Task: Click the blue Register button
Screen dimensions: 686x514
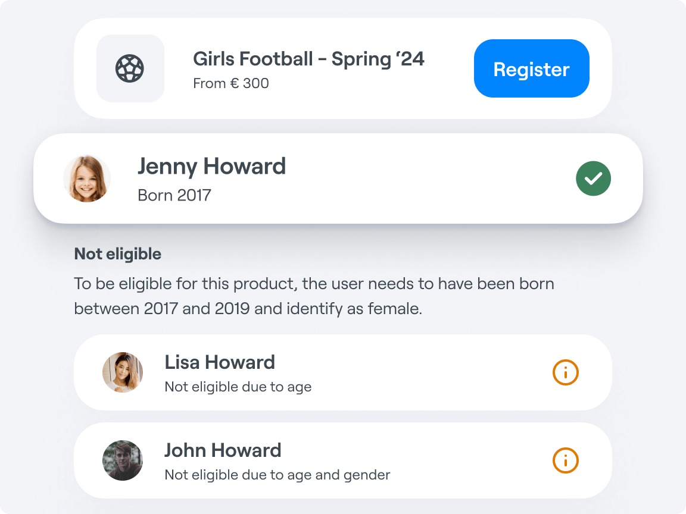Action: 531,68
